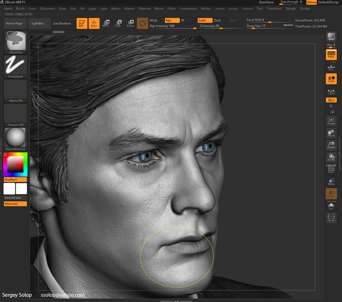342x302 pixels.
Task: Toggle Ghost transparency
Action: [x=331, y=194]
